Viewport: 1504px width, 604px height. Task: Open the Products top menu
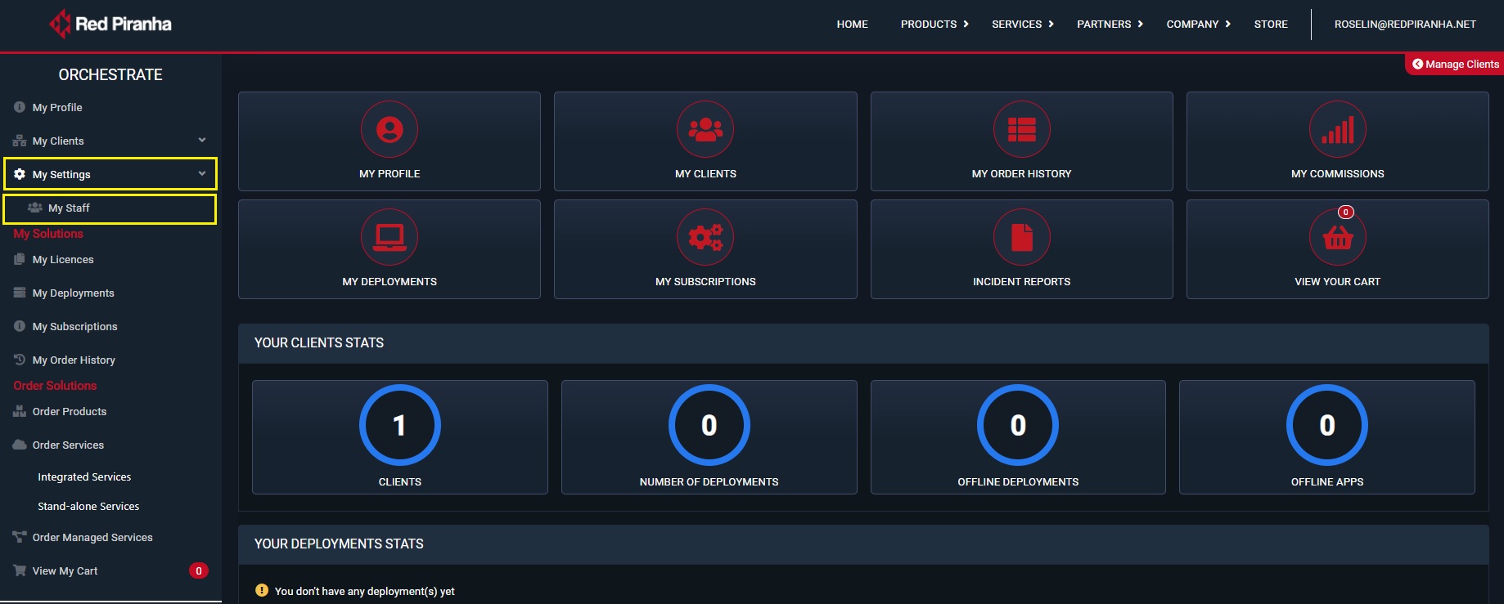[x=929, y=25]
